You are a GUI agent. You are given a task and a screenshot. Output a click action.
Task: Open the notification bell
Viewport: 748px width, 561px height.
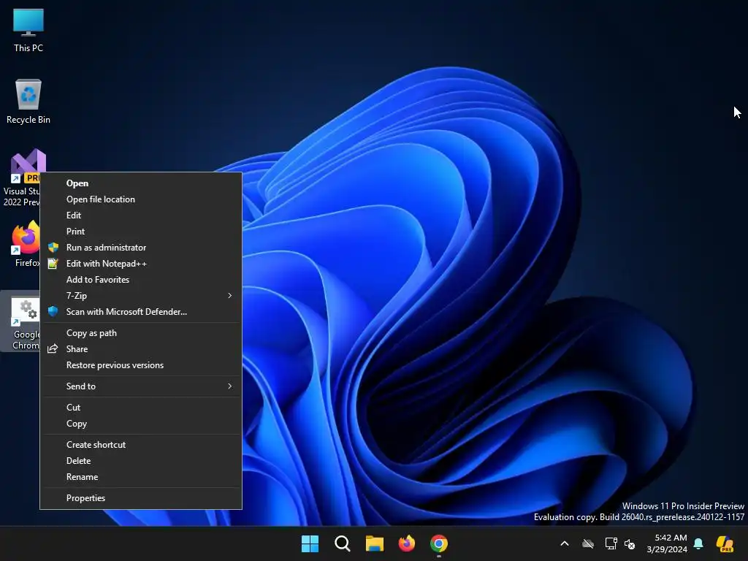point(698,543)
